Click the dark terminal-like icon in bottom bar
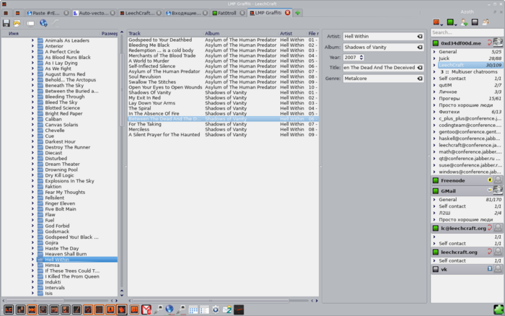Screen dimensions: 505x316 239,310
